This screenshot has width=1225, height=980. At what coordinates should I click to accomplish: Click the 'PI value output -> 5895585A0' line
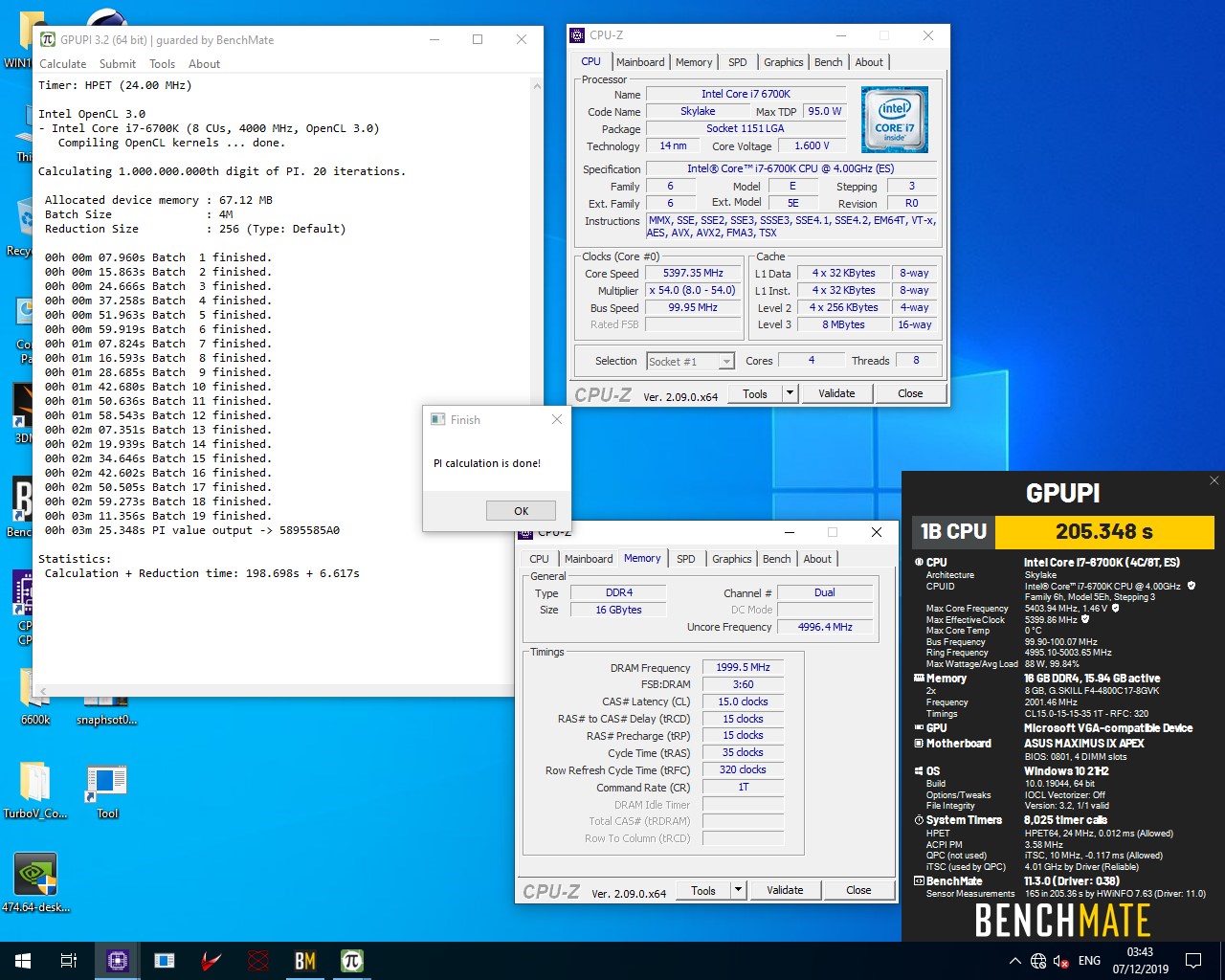click(192, 530)
